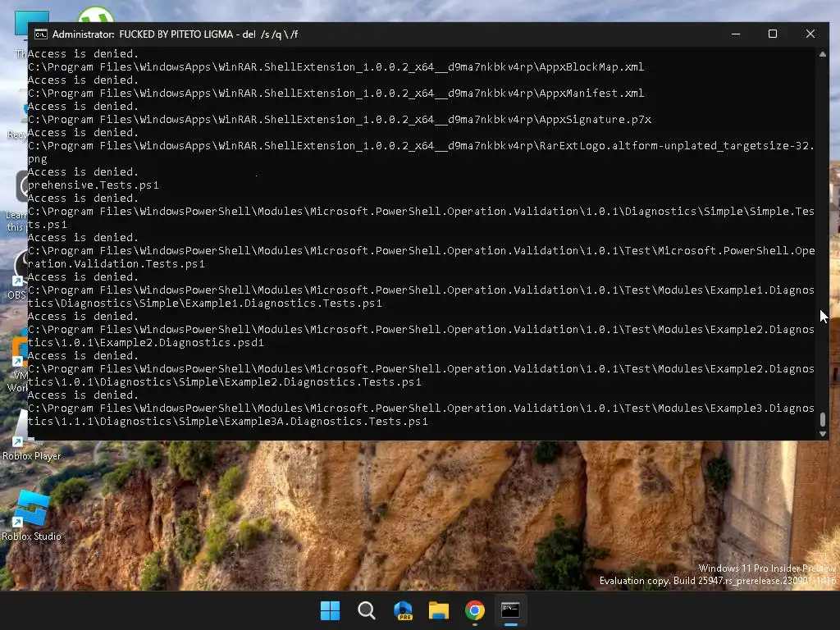
Task: Click the line 'ration.Validation.Tests.ps1'
Action: click(116, 264)
